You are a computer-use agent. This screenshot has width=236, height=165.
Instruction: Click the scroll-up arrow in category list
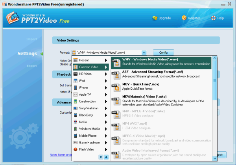pos(101,157)
